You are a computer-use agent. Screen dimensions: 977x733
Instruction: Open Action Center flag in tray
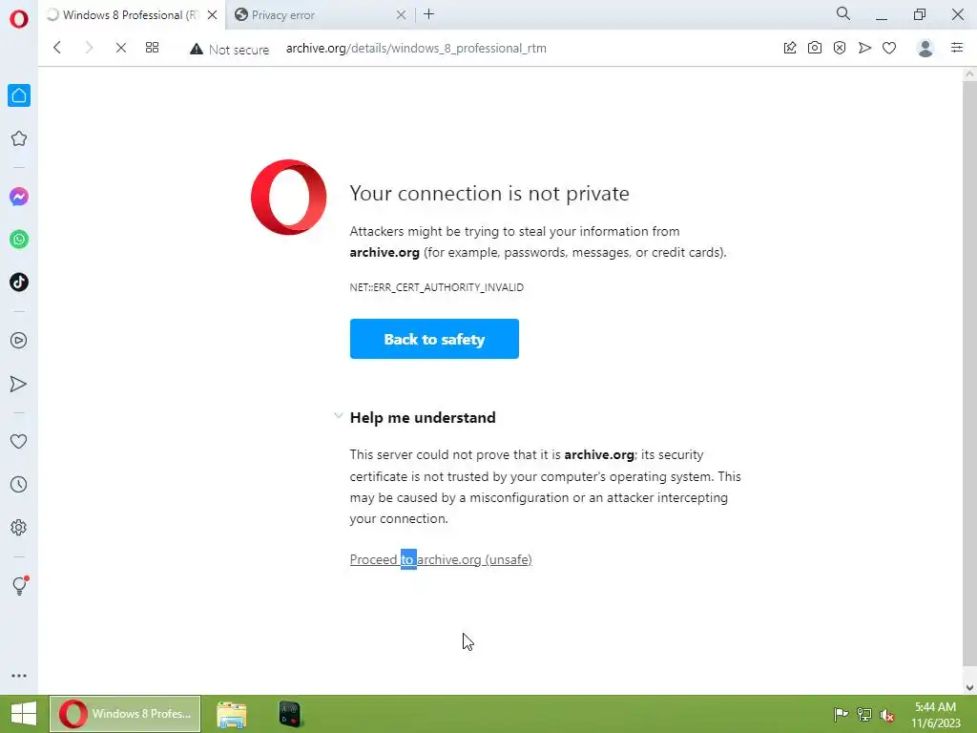click(841, 714)
